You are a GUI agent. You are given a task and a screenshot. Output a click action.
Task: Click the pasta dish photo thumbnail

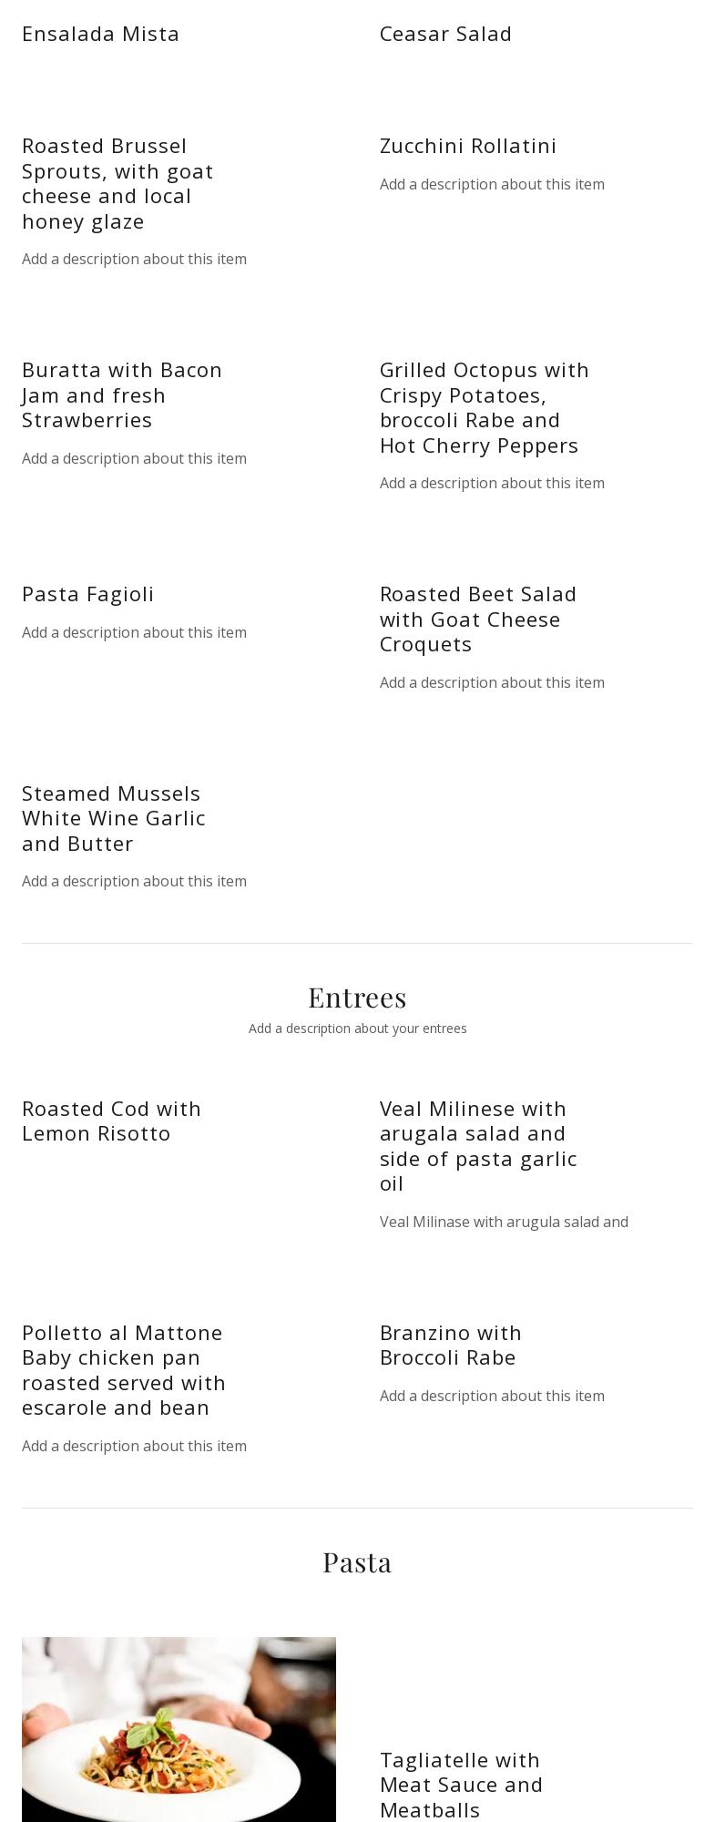coord(179,1729)
